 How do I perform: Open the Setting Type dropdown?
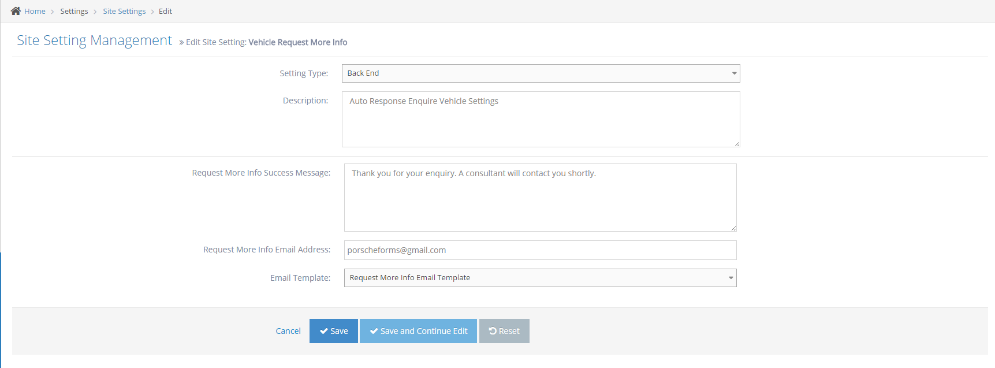click(x=541, y=73)
